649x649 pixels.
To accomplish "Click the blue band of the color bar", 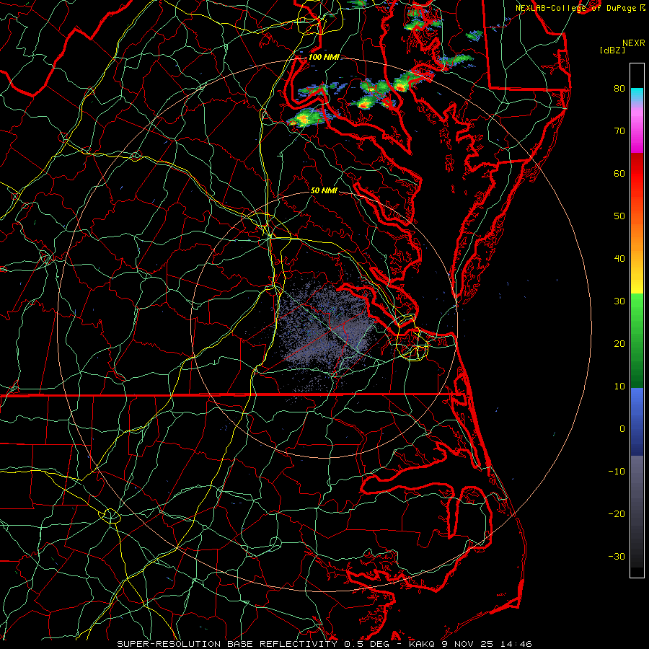I will coord(637,422).
